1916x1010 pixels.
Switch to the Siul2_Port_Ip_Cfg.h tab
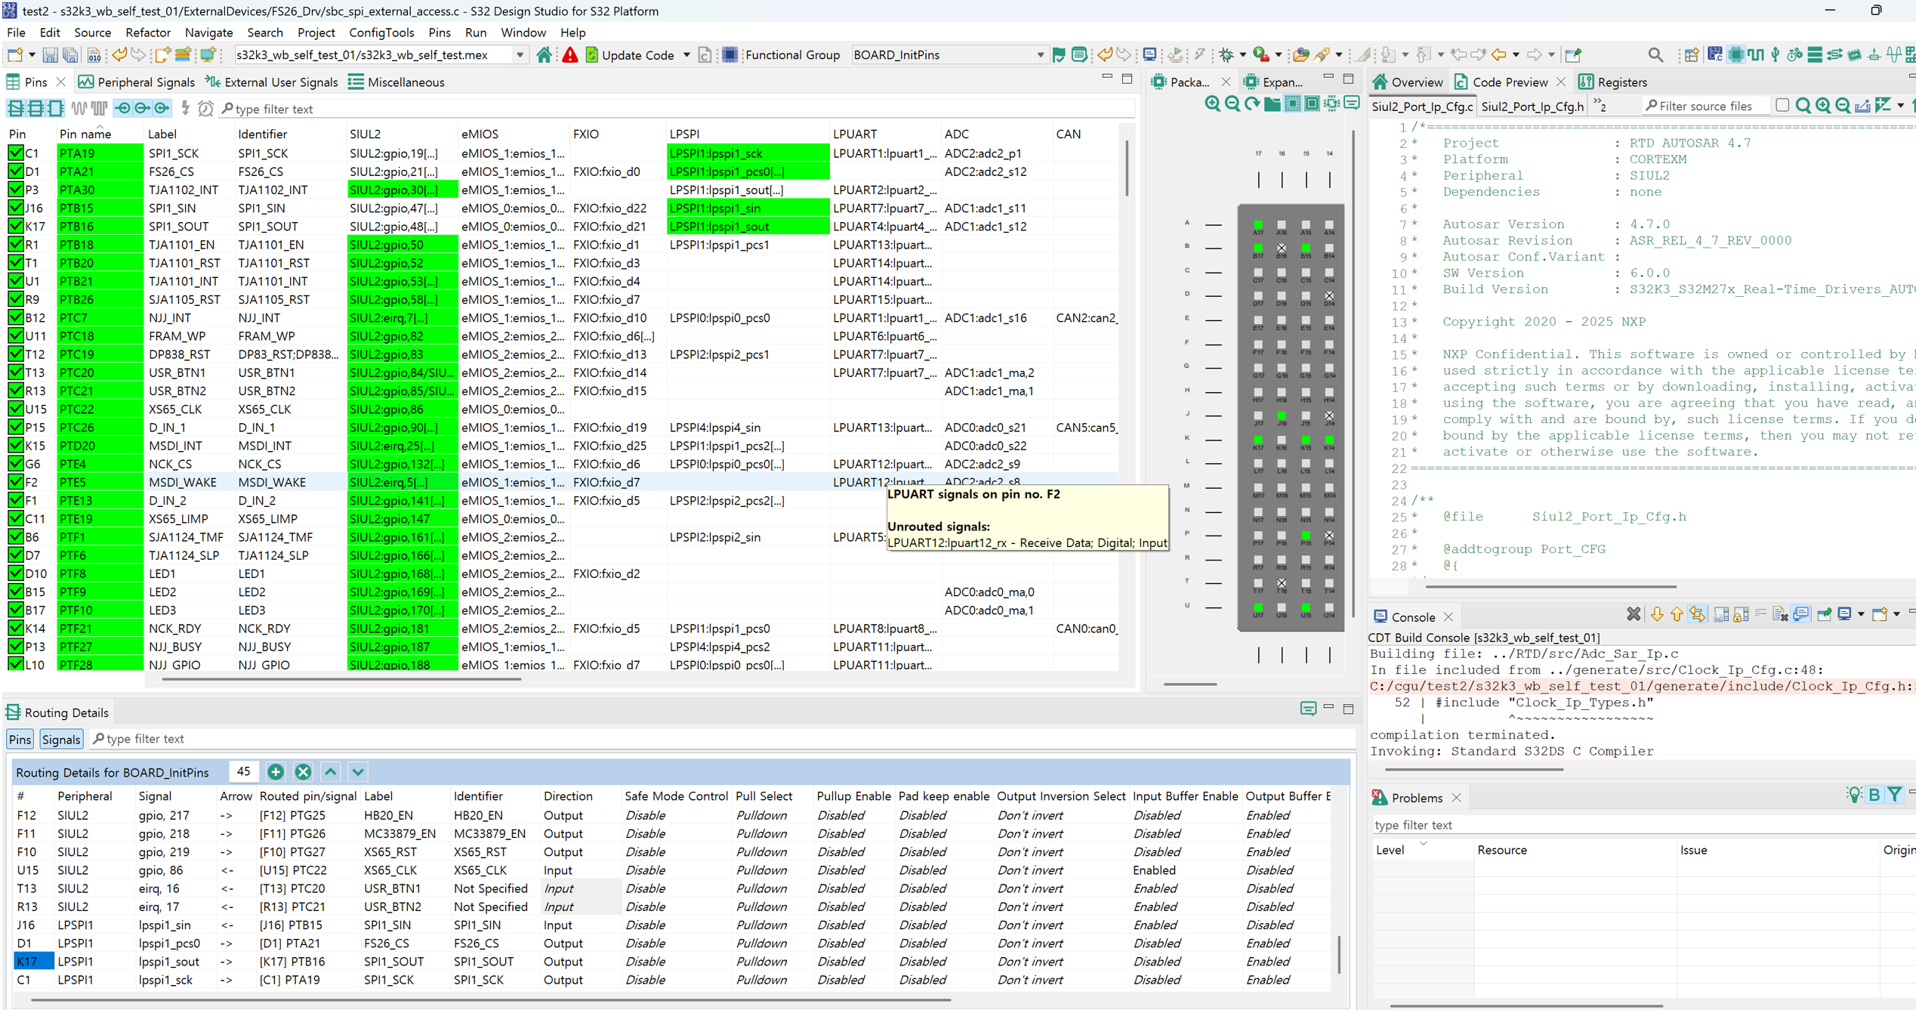pos(1532,107)
